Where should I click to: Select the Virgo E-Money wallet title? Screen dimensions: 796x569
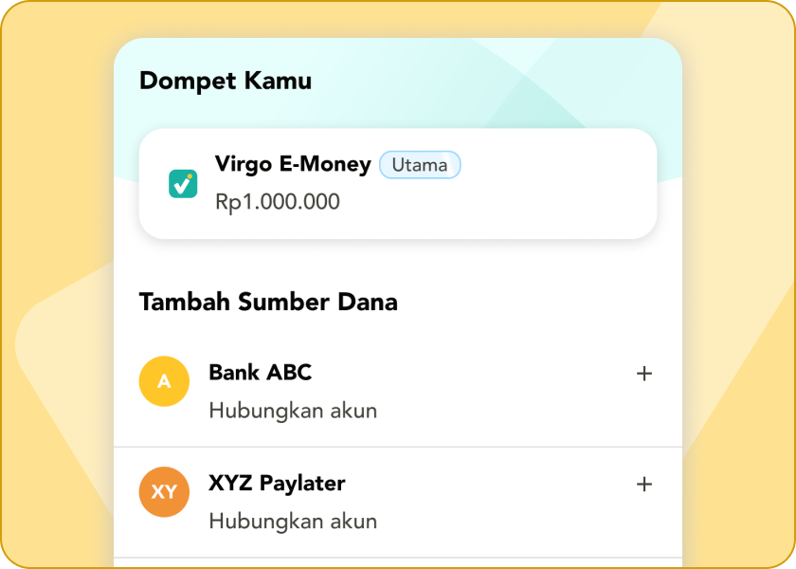click(x=293, y=164)
